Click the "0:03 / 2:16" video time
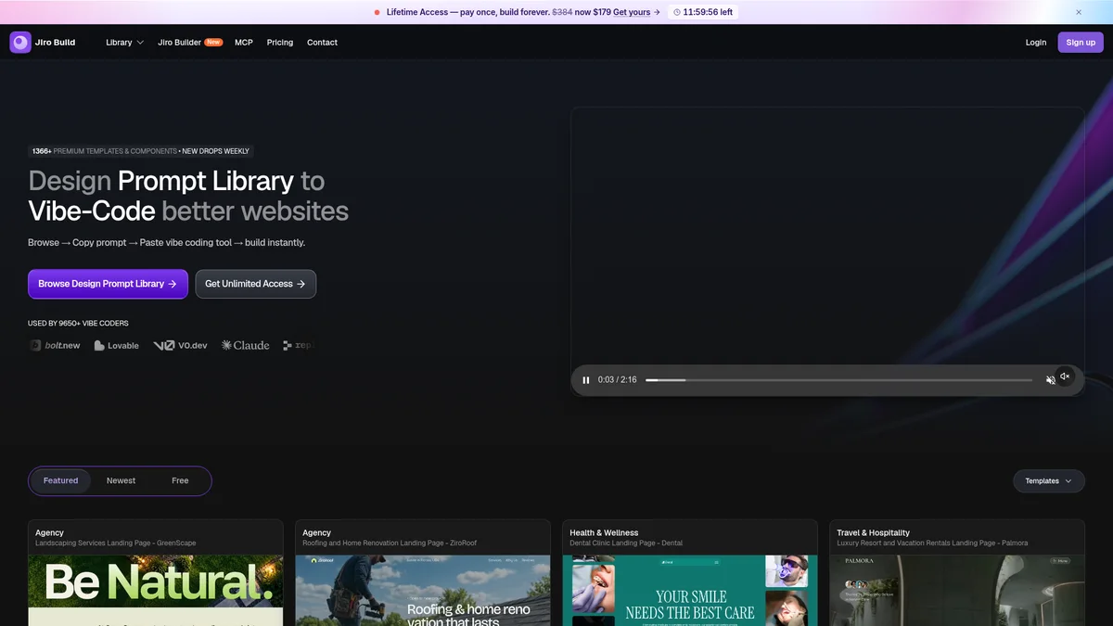Viewport: 1113px width, 626px height. [x=618, y=380]
